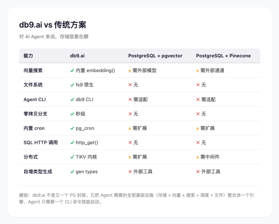Click the "PostgreSQL + pgvector" column header
This screenshot has height=224, width=279.
pos(155,56)
